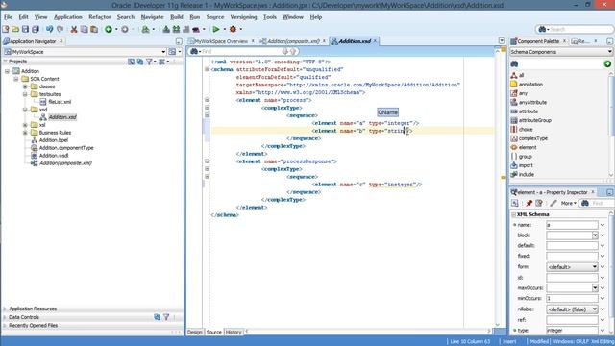Collapse the Addition project tree node
The image size is (615, 346).
7,71
